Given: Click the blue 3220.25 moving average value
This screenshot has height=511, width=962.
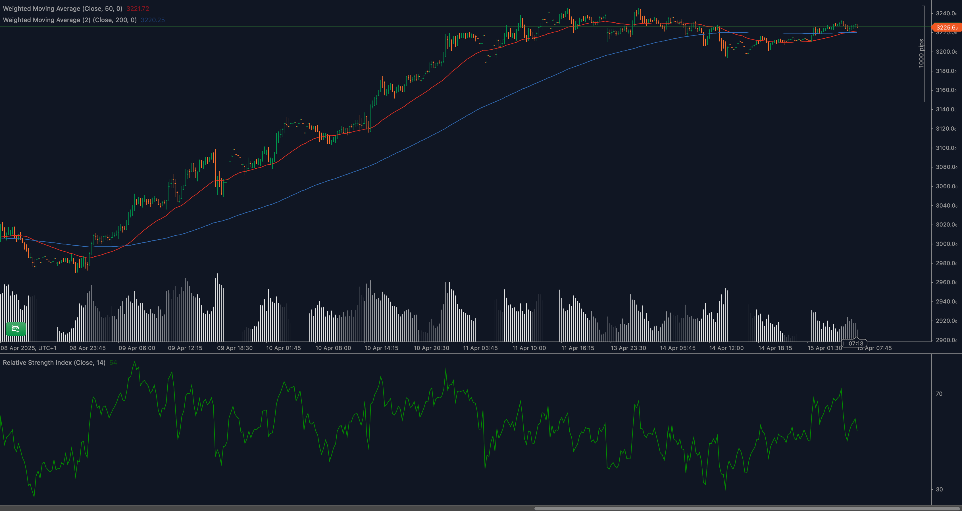Looking at the screenshot, I should (x=153, y=20).
